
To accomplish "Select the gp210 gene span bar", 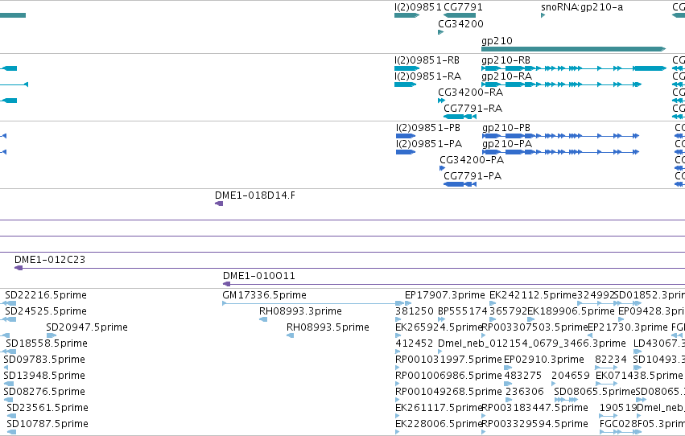I will click(573, 49).
